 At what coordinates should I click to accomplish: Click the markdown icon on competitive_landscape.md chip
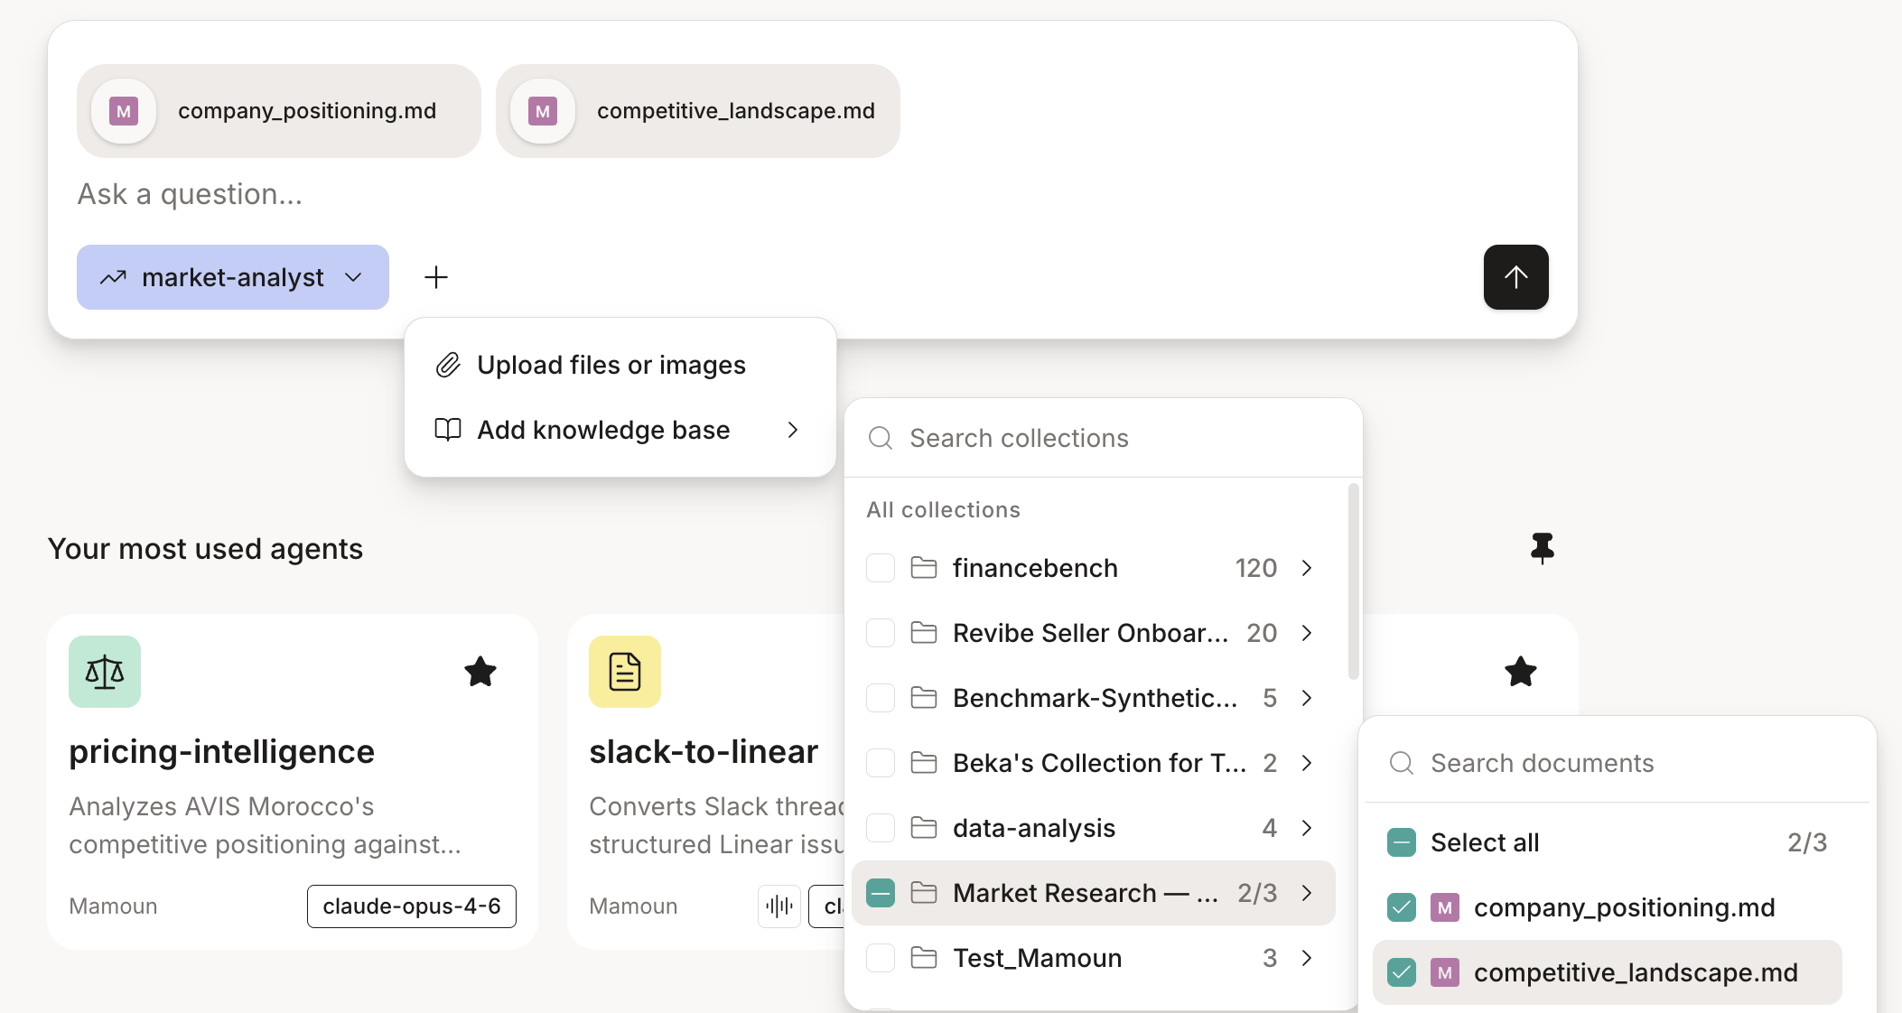543,111
